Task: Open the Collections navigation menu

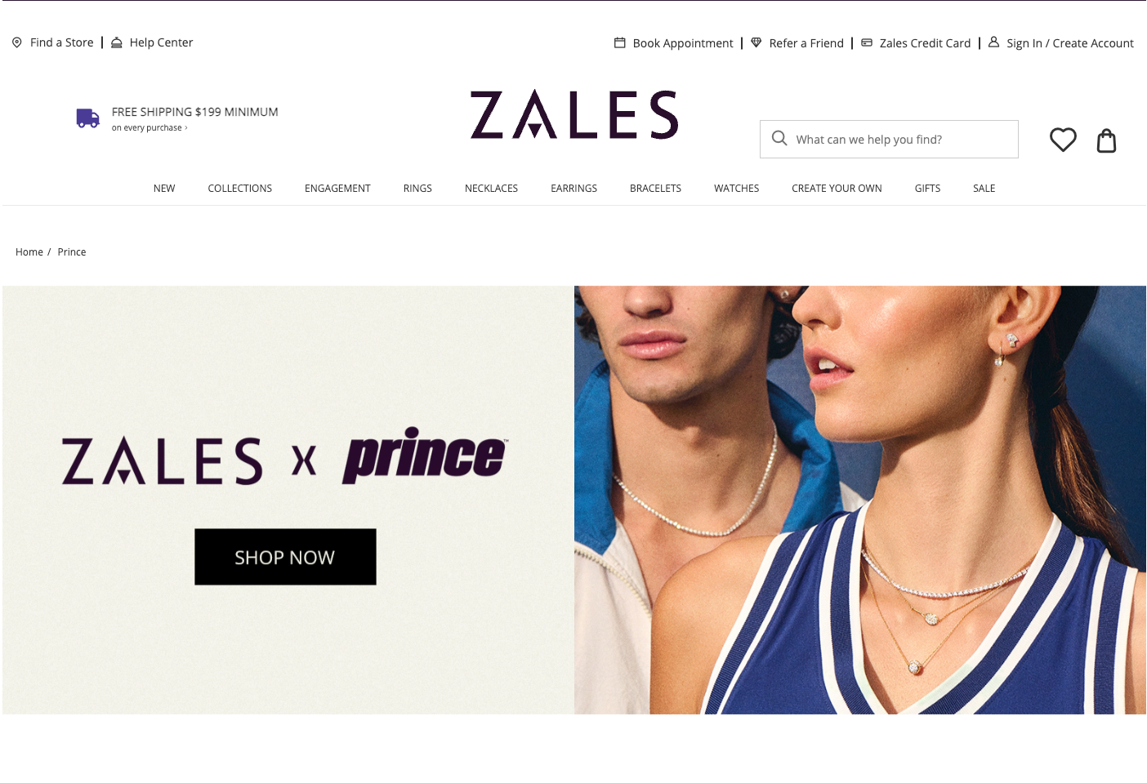Action: point(240,189)
